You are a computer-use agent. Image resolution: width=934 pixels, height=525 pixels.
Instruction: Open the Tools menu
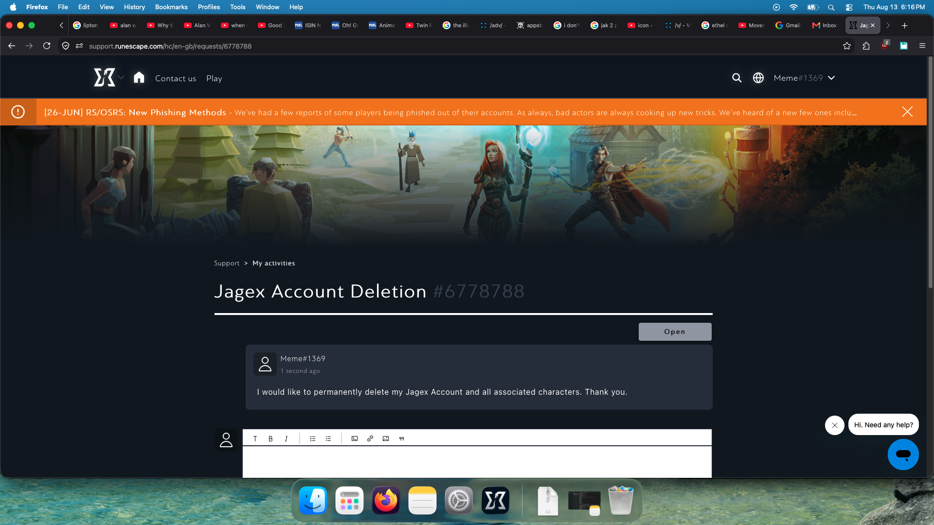coord(237,7)
